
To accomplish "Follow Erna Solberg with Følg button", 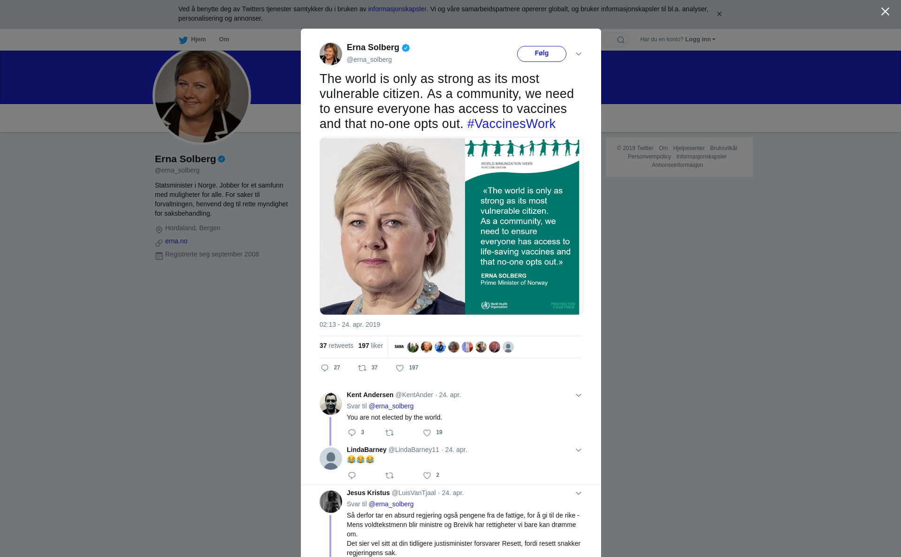I will click(x=542, y=53).
